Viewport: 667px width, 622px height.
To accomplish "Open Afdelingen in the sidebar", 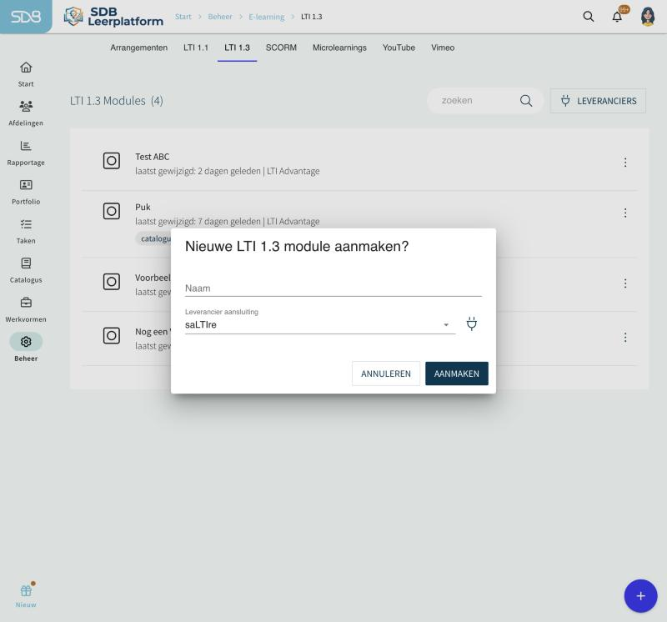I will pyautogui.click(x=26, y=113).
